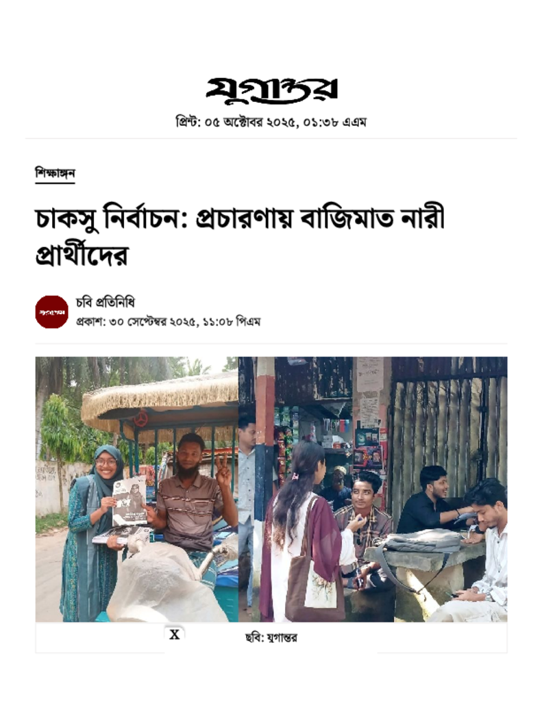Open the left photo of woman with rickshaw driver
Image resolution: width=542 pixels, height=701 pixels.
click(137, 489)
